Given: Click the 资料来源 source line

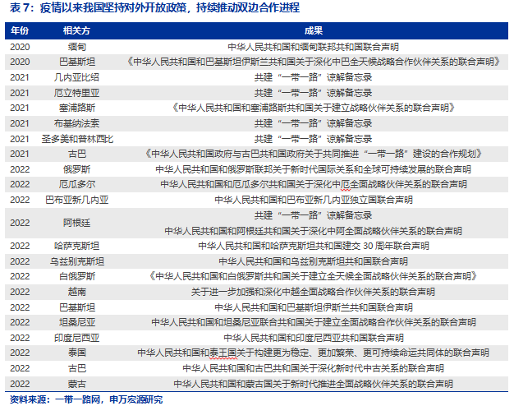Looking at the screenshot, I should (x=86, y=399).
